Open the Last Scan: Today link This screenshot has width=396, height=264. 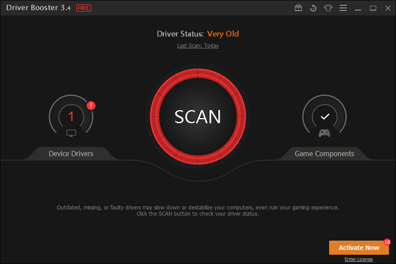(198, 46)
